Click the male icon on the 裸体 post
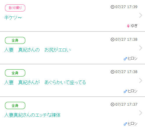The width and height of the screenshot is (145, 129). pos(125,124)
